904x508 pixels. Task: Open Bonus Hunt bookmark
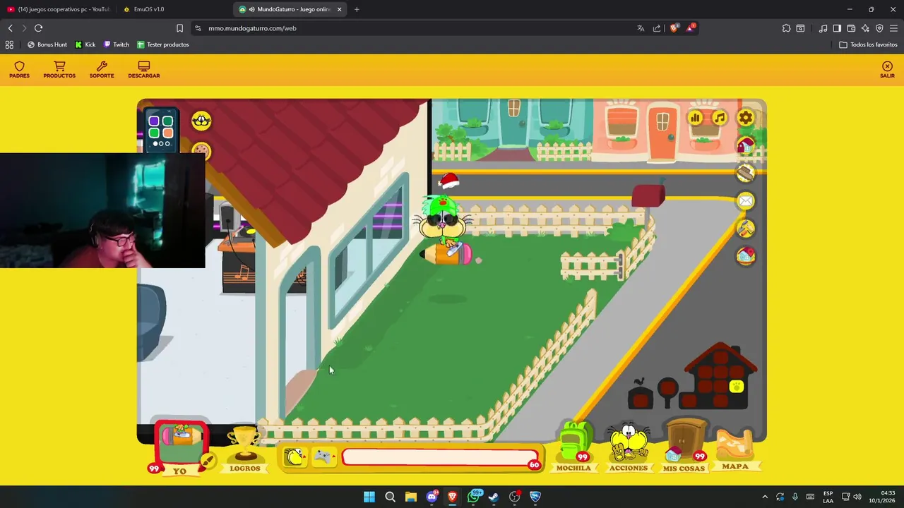click(47, 44)
